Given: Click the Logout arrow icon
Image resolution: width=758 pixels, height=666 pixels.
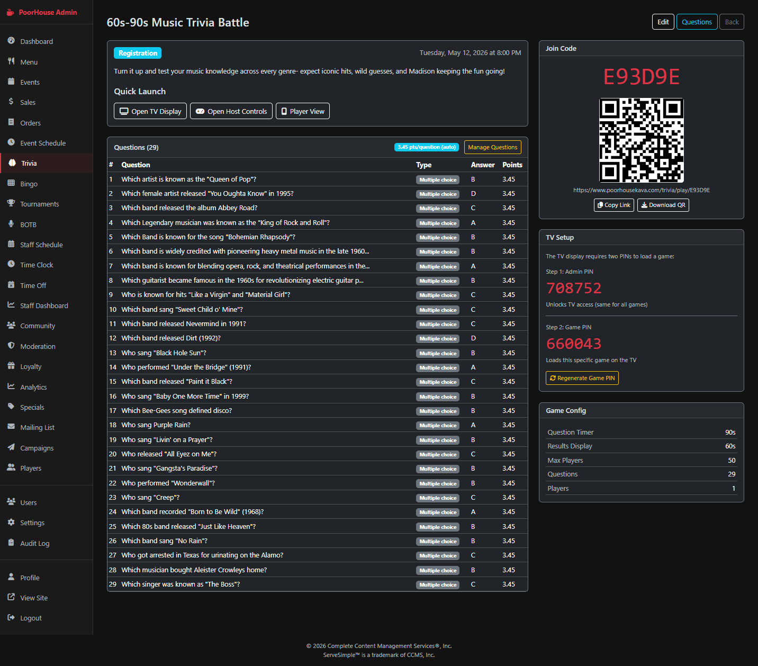Looking at the screenshot, I should (11, 617).
